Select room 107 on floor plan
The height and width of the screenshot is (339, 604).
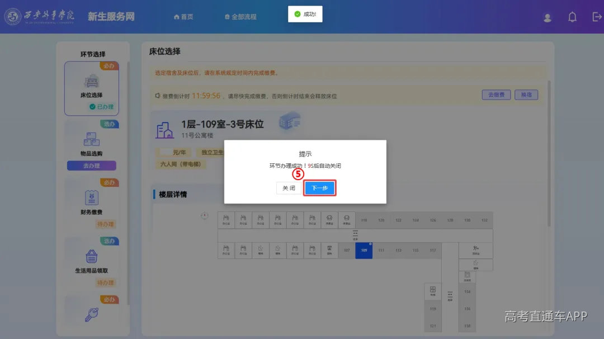[347, 251]
